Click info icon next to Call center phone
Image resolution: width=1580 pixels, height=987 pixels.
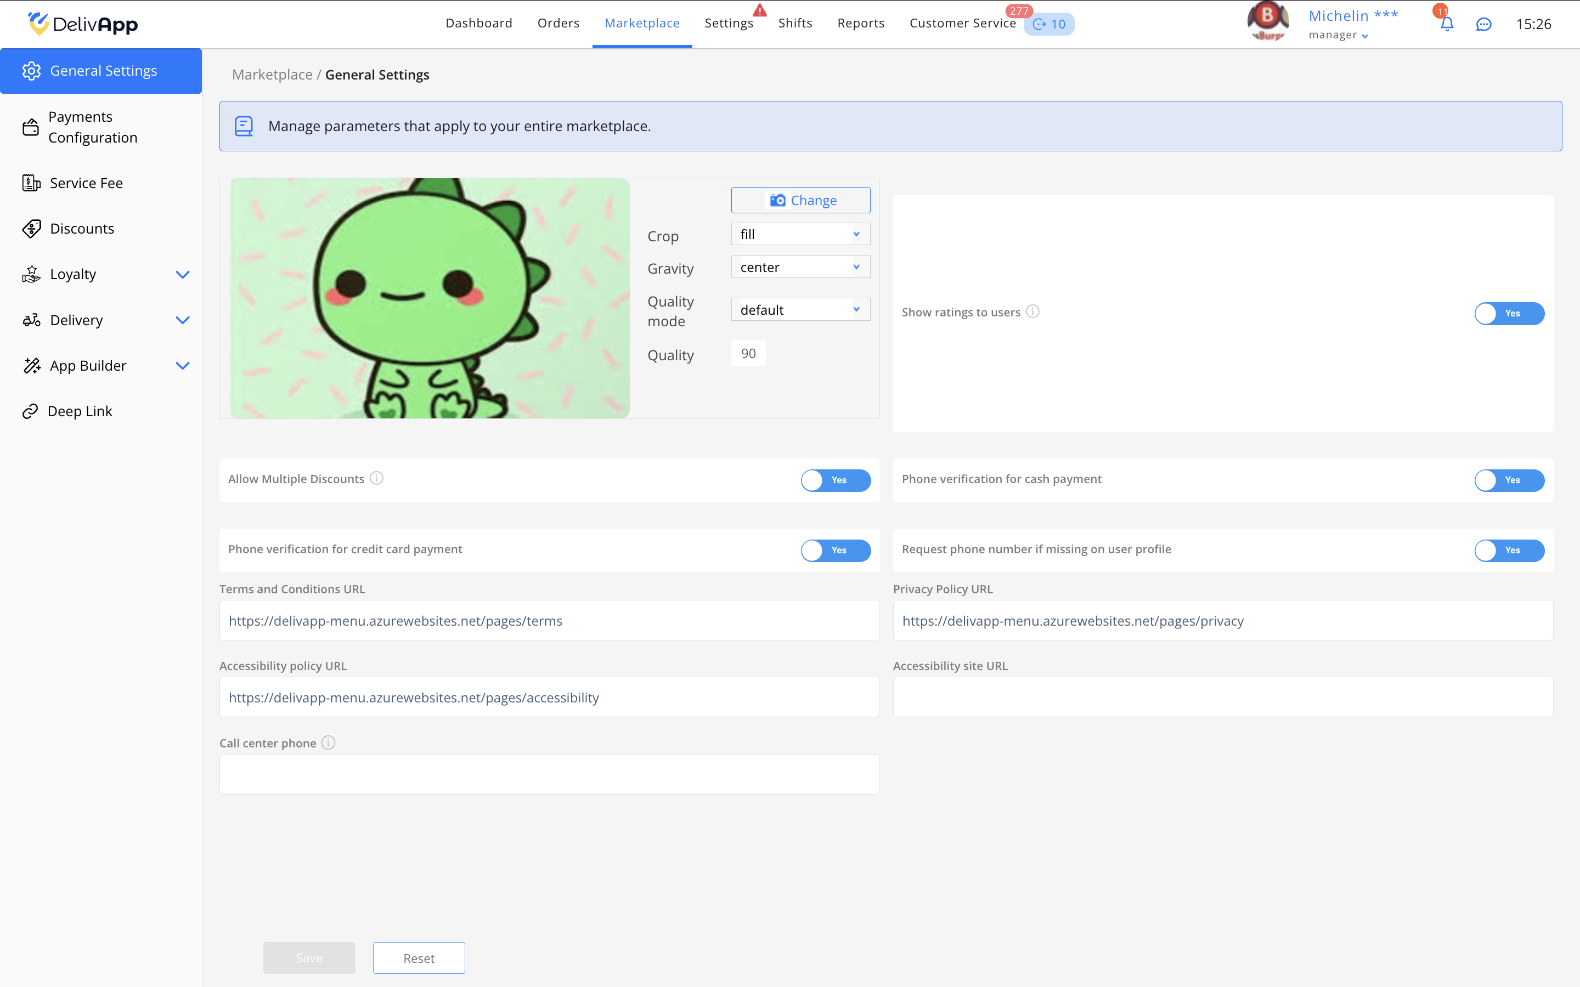click(x=329, y=742)
